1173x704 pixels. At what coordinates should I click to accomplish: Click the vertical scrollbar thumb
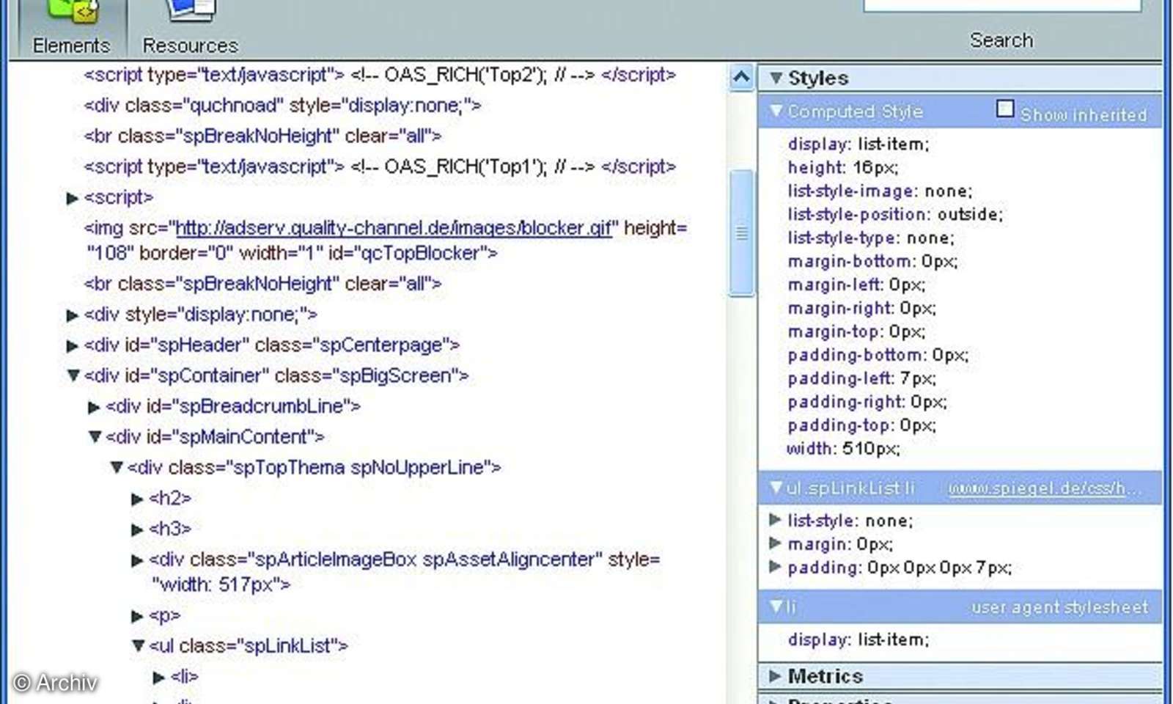pyautogui.click(x=741, y=231)
